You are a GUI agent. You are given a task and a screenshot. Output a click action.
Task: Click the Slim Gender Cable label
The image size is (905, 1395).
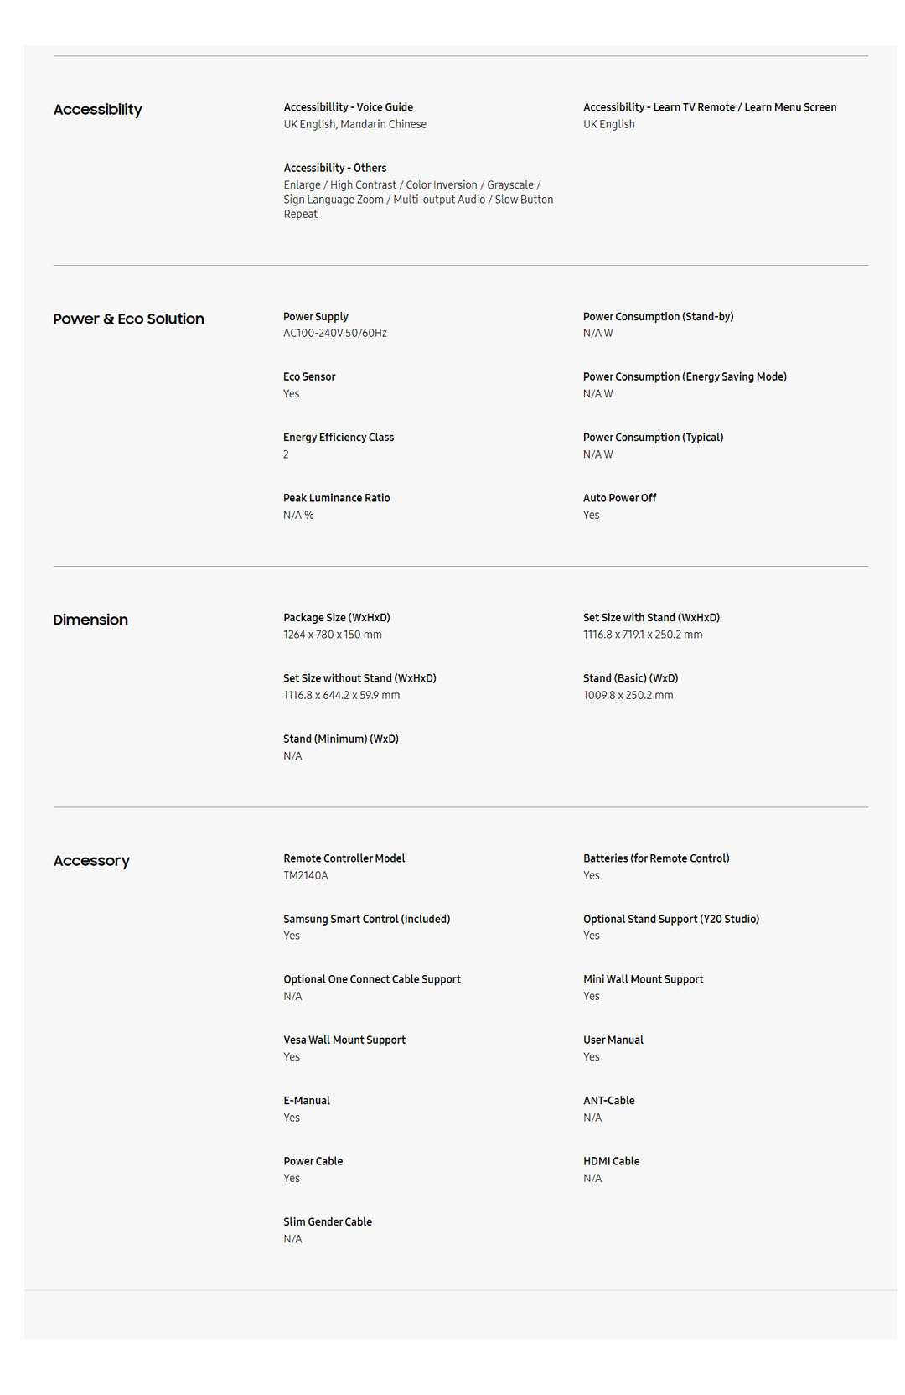point(327,1222)
